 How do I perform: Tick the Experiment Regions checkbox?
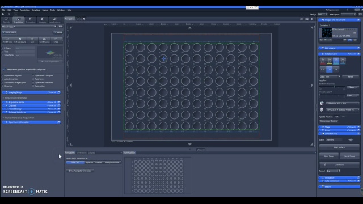[x=3, y=75]
